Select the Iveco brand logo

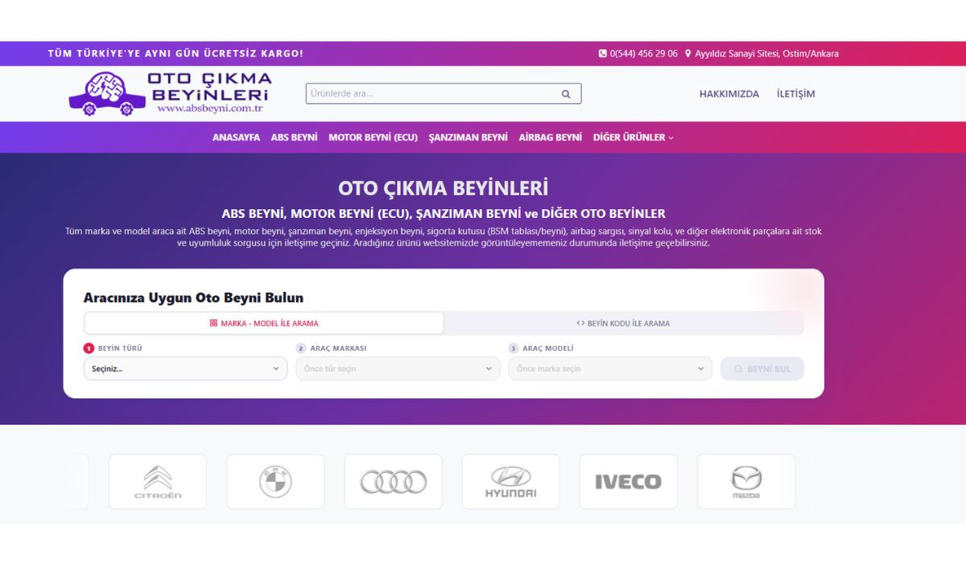click(628, 482)
